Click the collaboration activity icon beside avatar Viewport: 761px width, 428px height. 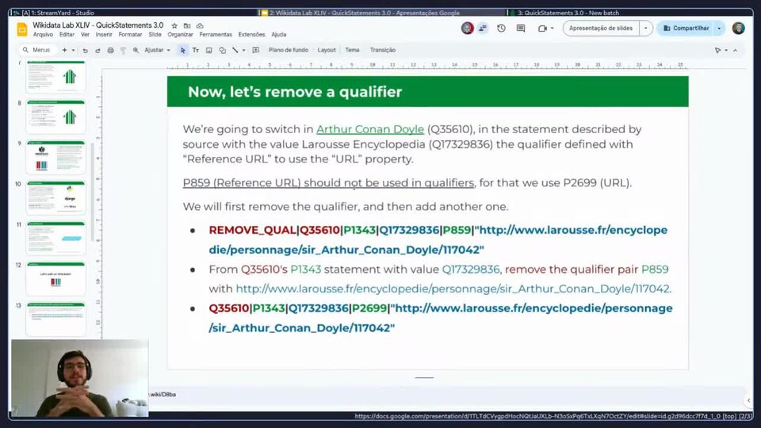483,29
